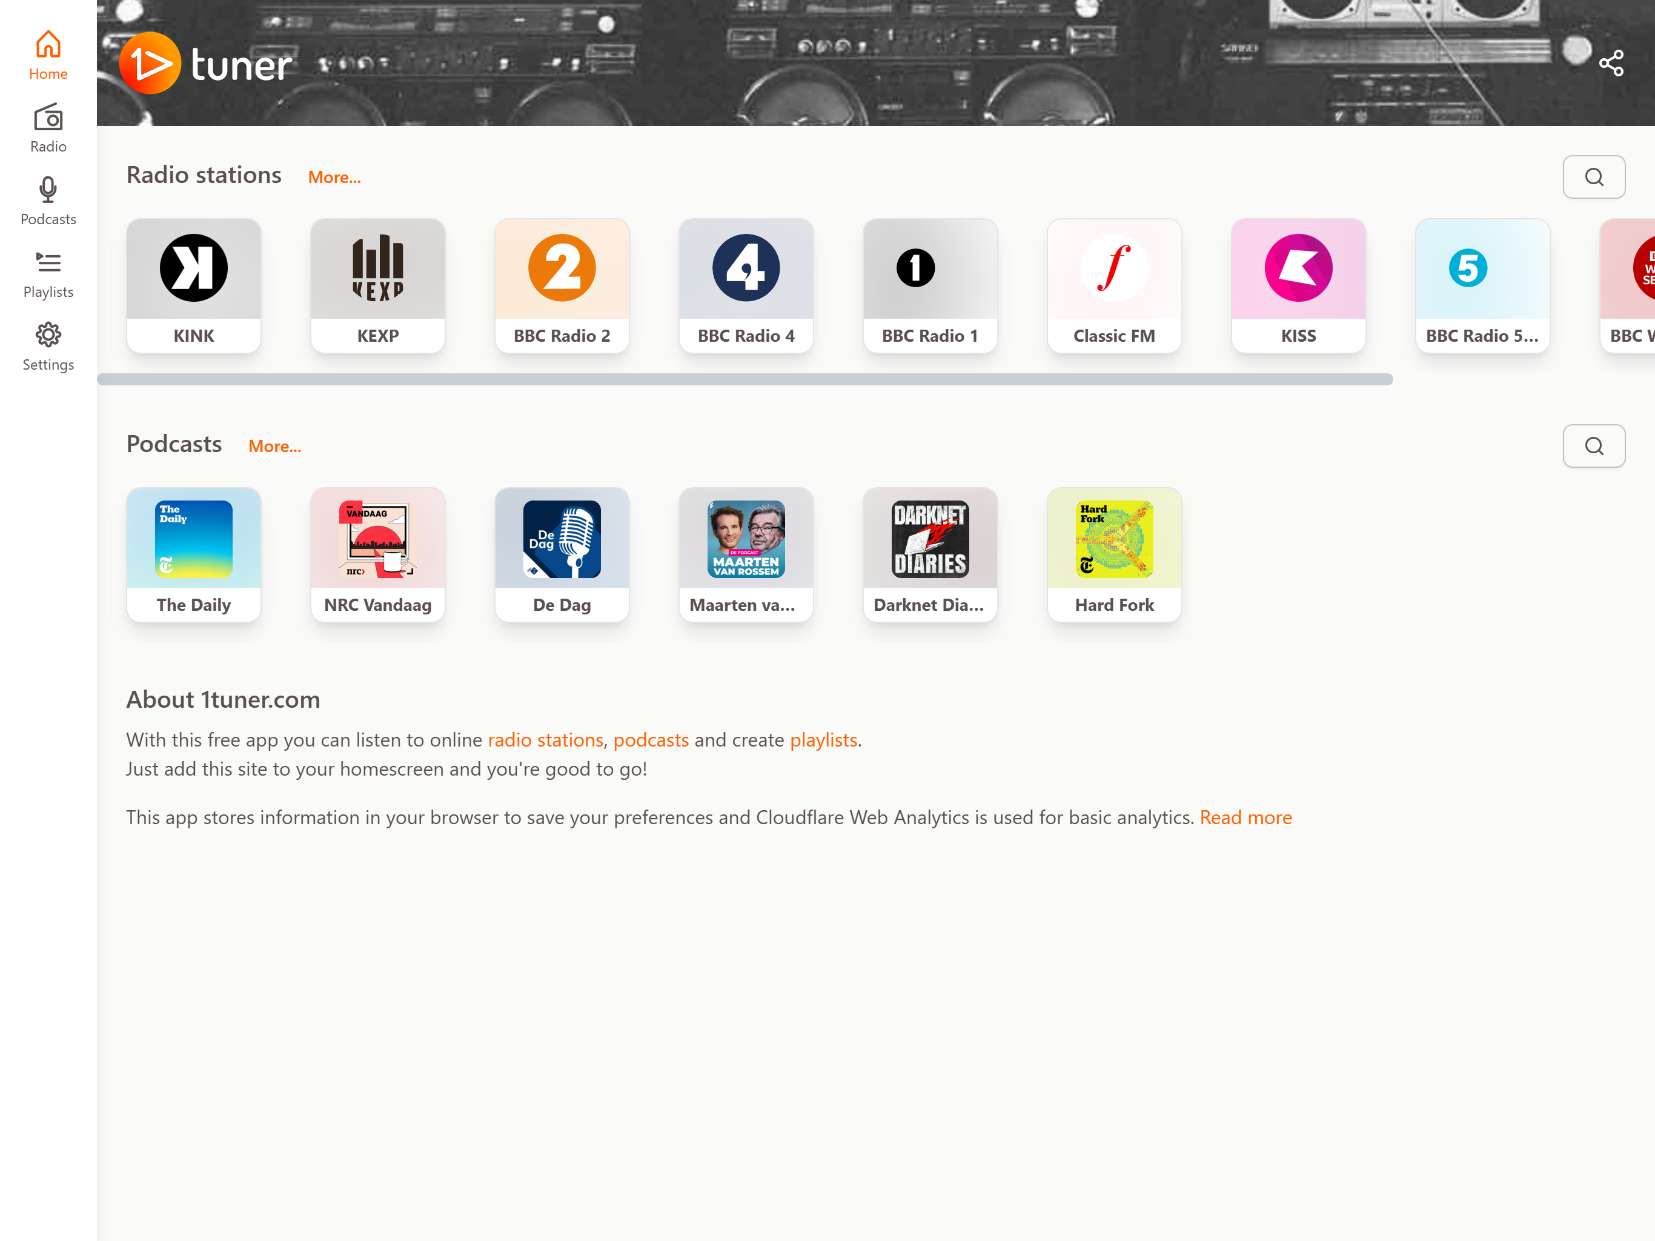Click the Radio stations heading

pos(204,175)
